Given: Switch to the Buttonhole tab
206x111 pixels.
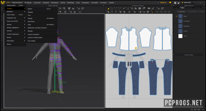Looking at the screenshot, I should pyautogui.click(x=197, y=8).
